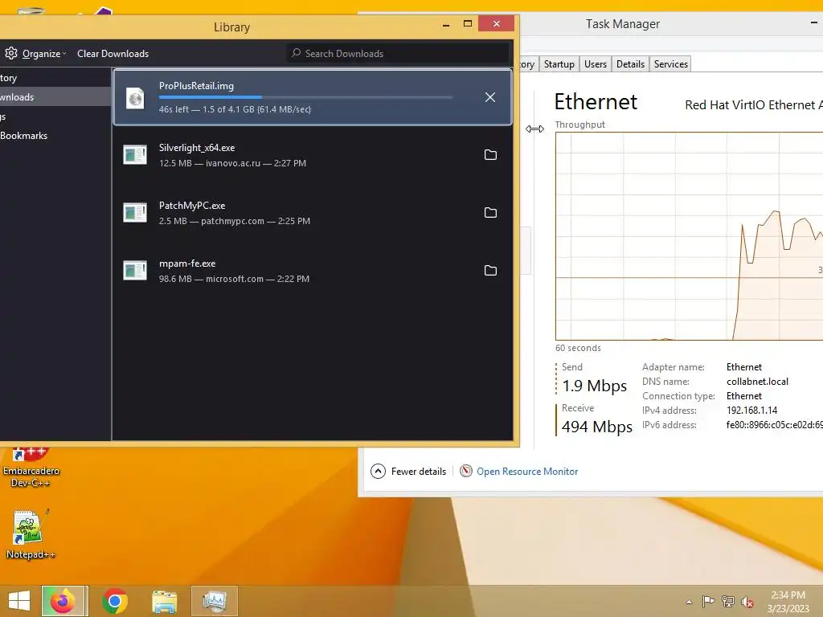Click the Receive 494 Mbps value
The width and height of the screenshot is (823, 617).
point(597,427)
